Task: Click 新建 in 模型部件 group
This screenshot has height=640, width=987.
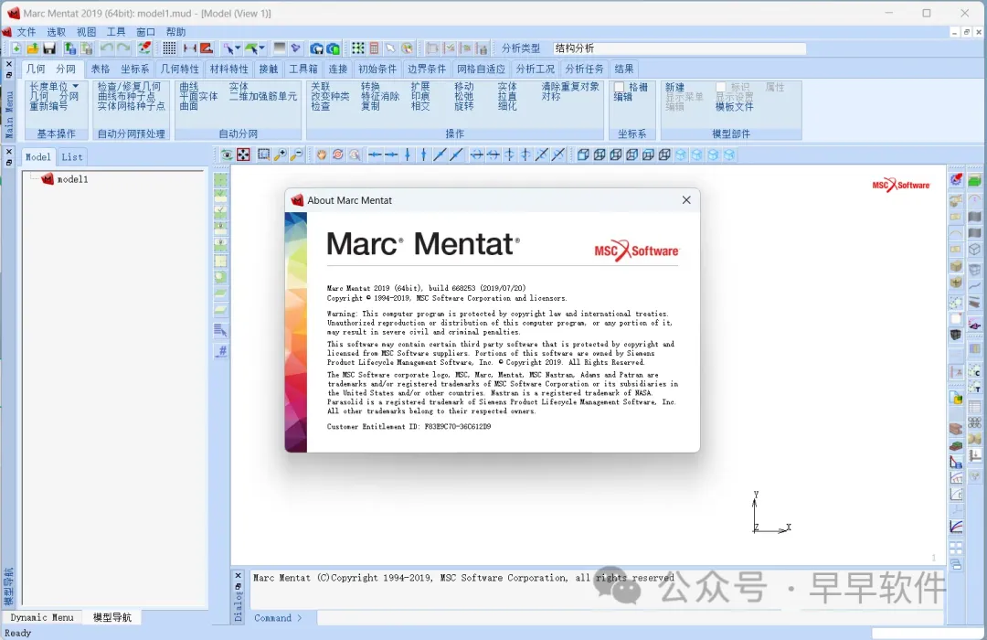Action: coord(674,88)
